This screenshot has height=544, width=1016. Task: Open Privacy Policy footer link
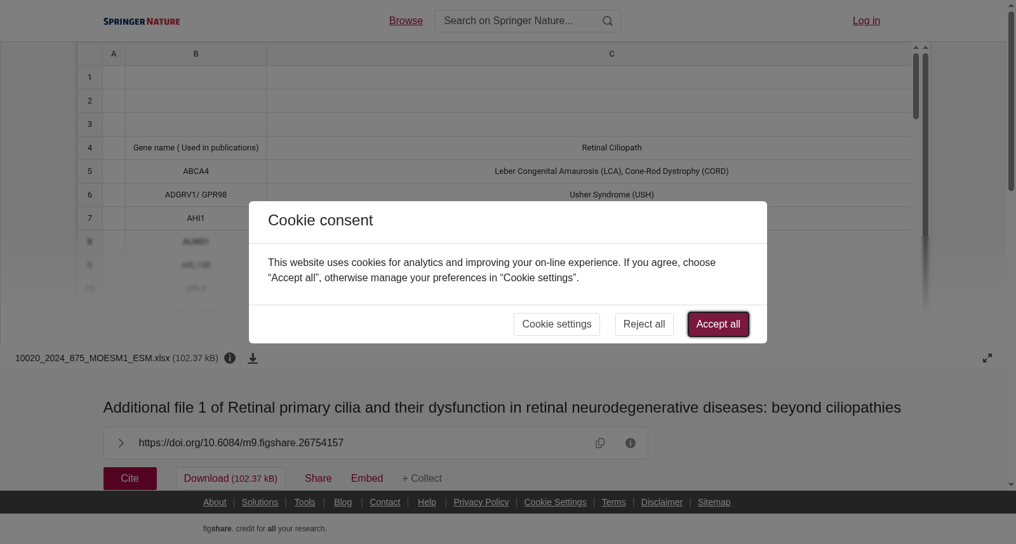(481, 502)
